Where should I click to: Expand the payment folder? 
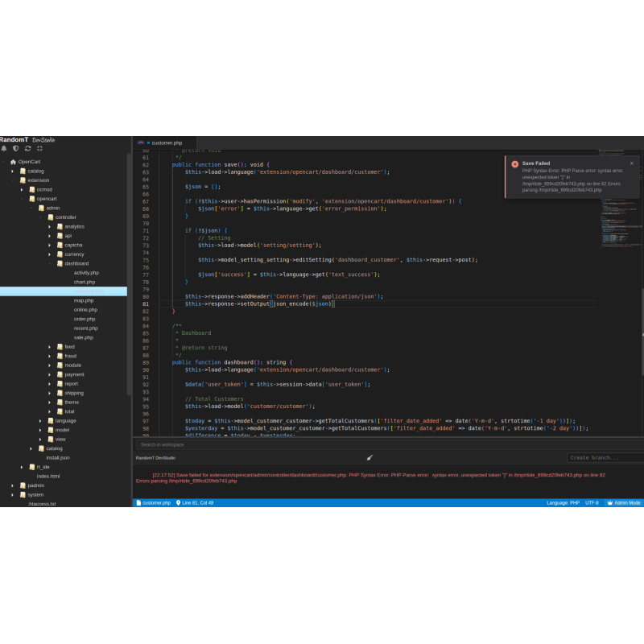tap(49, 374)
